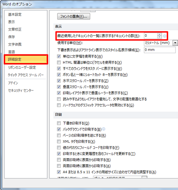Click the 表示 section header in settings pane
The height and width of the screenshot is (190, 178).
[59, 26]
